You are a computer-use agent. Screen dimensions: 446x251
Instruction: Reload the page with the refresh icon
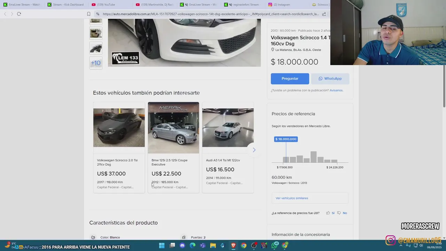coord(19,14)
